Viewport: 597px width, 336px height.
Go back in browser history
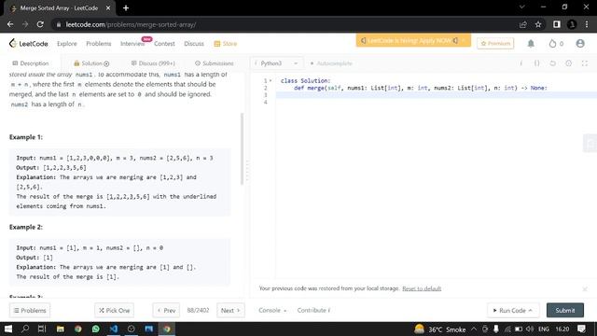10,24
